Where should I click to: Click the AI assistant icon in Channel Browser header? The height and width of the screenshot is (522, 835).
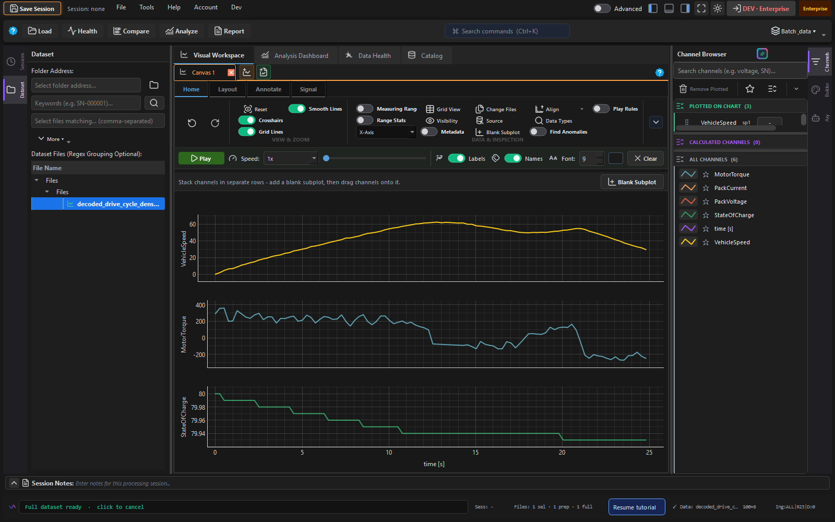pyautogui.click(x=762, y=54)
